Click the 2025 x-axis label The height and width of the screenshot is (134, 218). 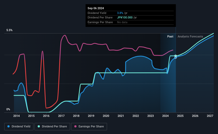(x=180, y=116)
